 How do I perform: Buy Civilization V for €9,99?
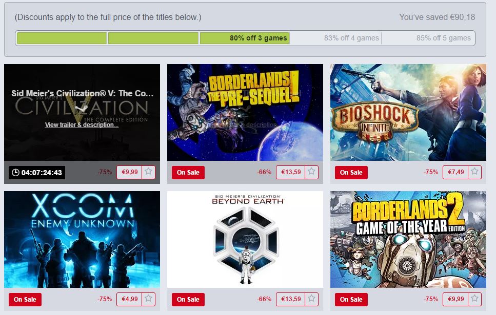pos(129,172)
